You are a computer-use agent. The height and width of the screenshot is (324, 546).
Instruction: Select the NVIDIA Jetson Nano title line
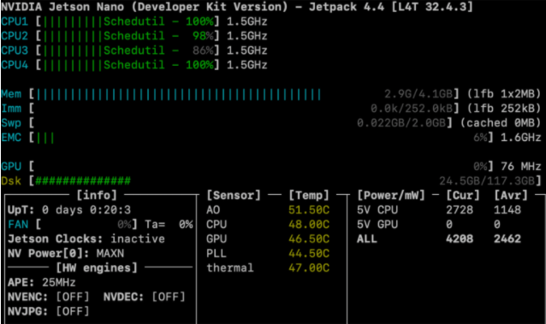[x=237, y=7]
